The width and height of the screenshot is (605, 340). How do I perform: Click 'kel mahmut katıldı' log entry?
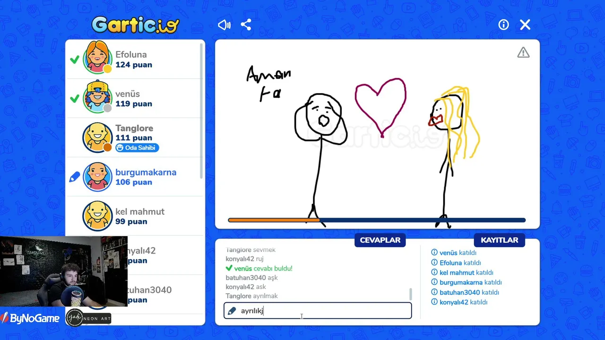tap(462, 272)
